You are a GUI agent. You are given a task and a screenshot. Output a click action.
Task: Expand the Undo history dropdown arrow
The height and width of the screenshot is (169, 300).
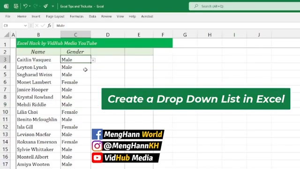pyautogui.click(x=30, y=6)
